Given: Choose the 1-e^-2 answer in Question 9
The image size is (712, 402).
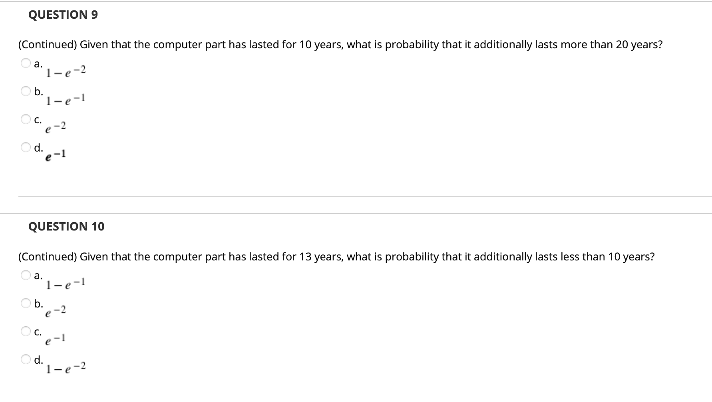Looking at the screenshot, I should click(x=26, y=63).
